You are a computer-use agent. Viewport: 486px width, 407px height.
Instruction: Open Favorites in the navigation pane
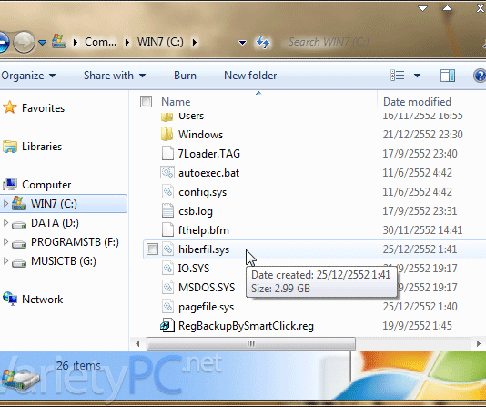click(x=43, y=108)
